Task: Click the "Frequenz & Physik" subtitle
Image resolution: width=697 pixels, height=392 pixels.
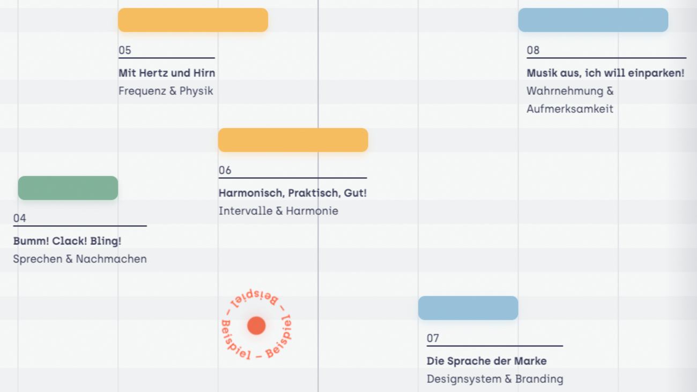Action: pyautogui.click(x=166, y=91)
